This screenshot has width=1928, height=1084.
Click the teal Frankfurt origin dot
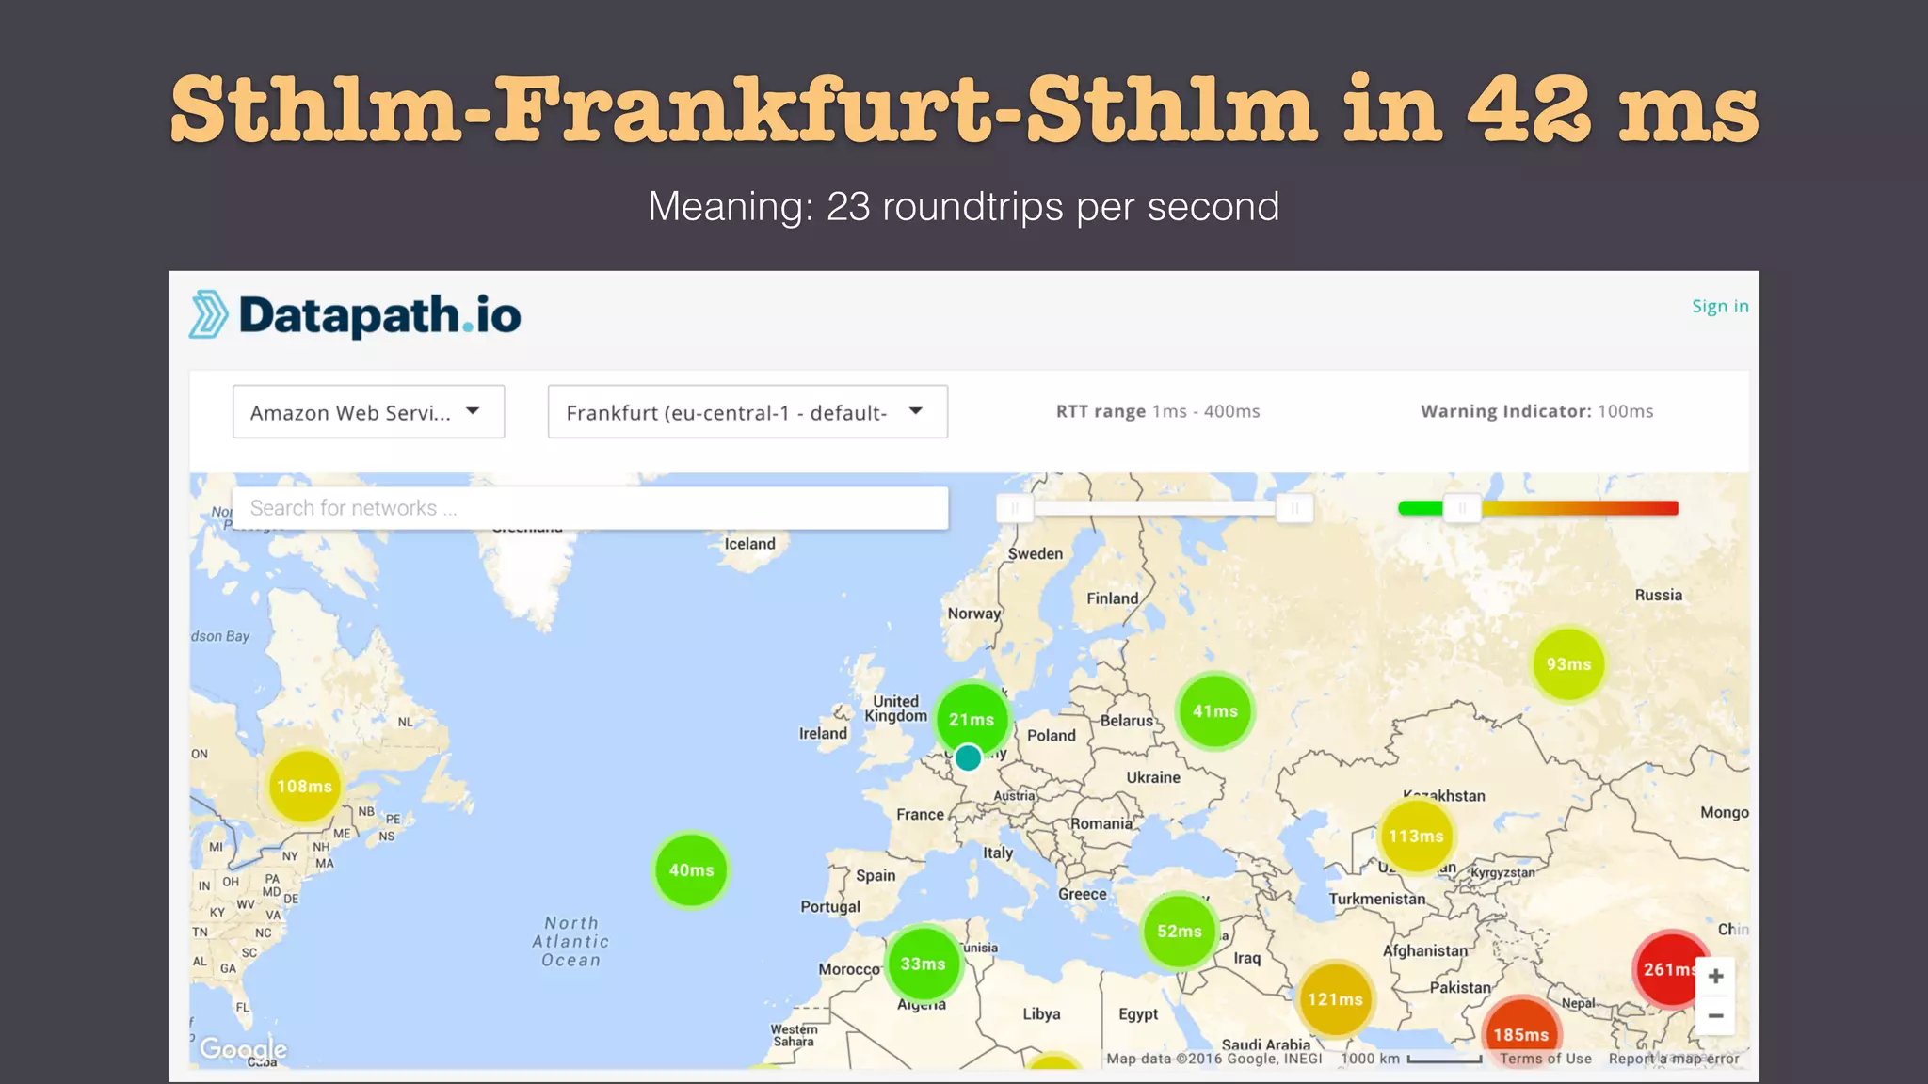[x=968, y=757]
